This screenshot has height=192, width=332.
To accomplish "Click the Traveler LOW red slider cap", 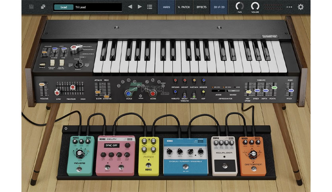I will pos(57,92).
